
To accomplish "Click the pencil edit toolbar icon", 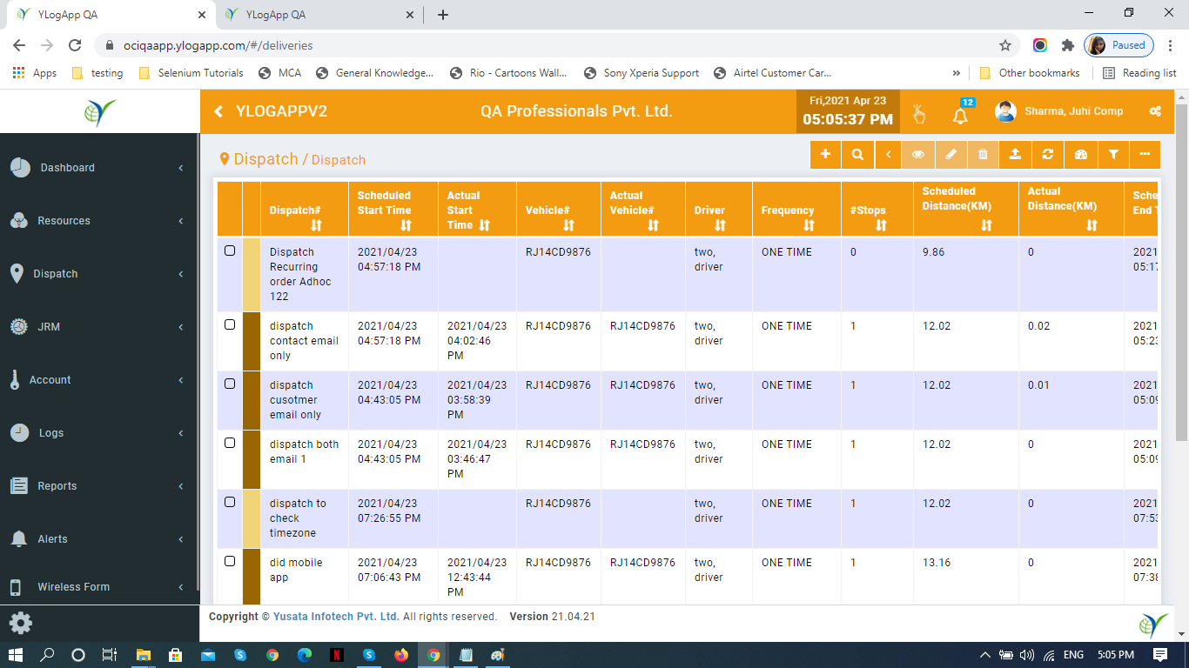I will (x=951, y=155).
